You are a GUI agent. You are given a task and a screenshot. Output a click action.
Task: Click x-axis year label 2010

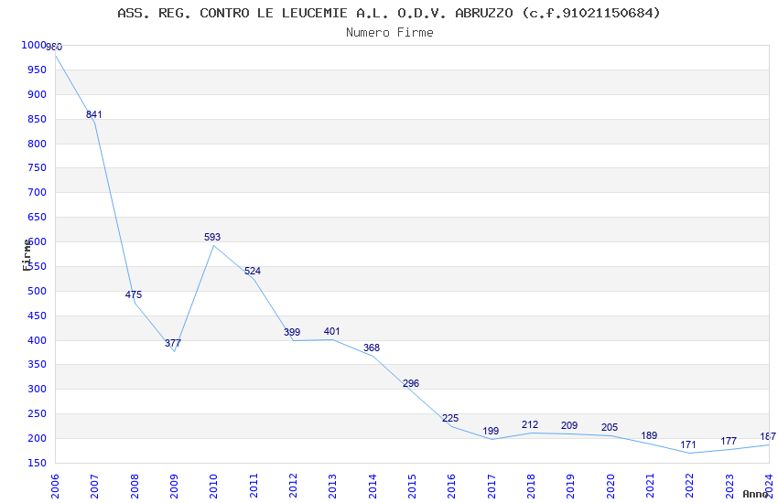[x=213, y=487]
